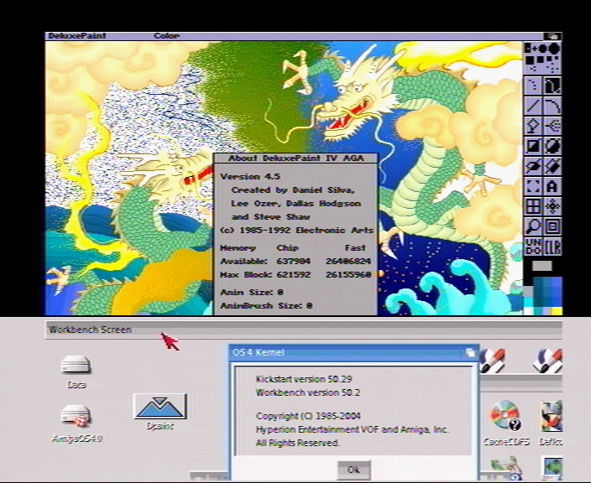
Task: Select the brush selector (dashed box) tool
Action: pos(533,186)
